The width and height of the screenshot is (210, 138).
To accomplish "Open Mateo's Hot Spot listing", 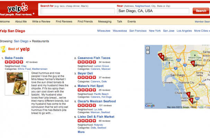I will [91, 86].
